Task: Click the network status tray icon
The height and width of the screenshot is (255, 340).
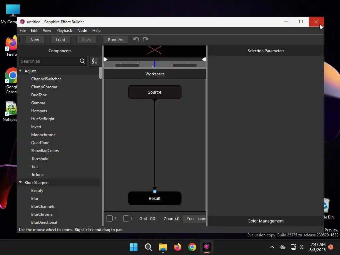Action: (293, 247)
